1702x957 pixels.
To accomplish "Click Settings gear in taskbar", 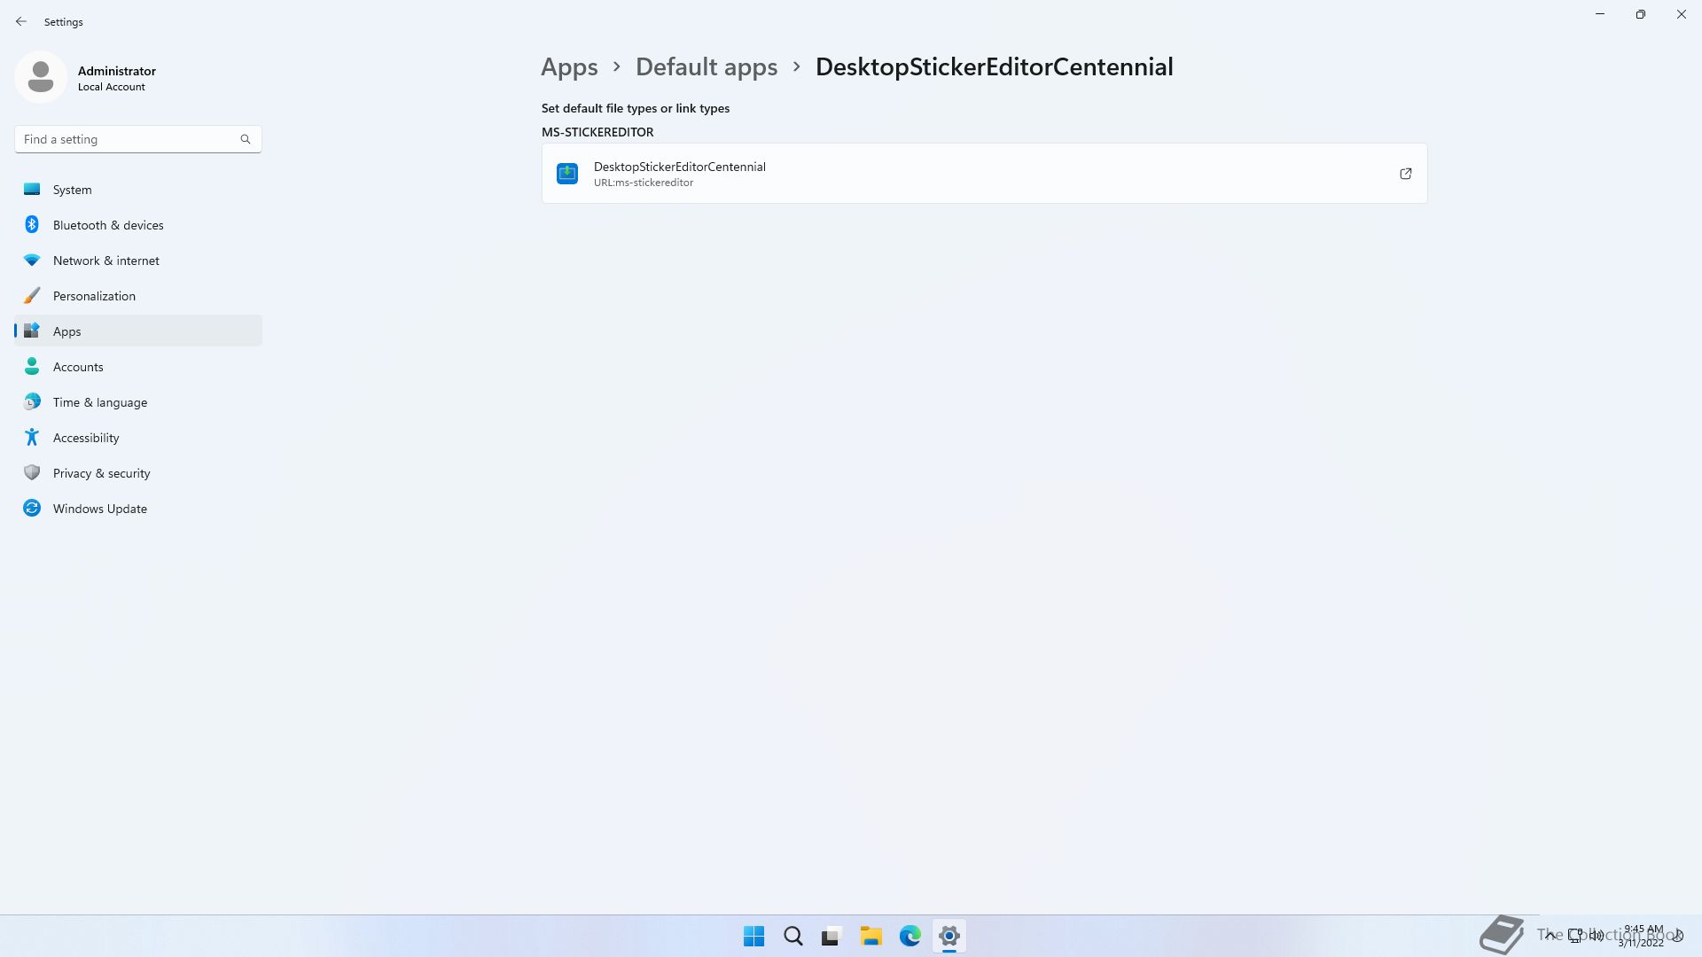I will pyautogui.click(x=949, y=936).
